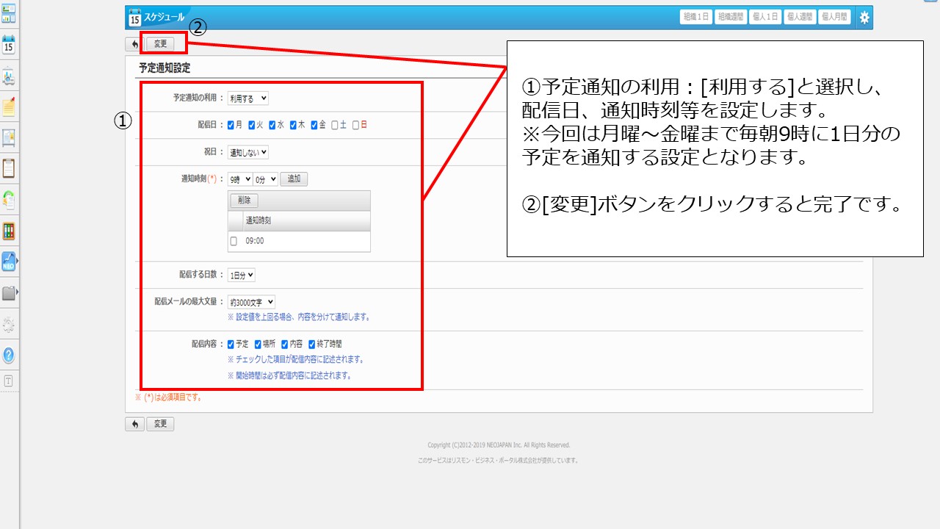Select the 09:00 notification time row checkbox
Screen dimensions: 940x529
234,241
